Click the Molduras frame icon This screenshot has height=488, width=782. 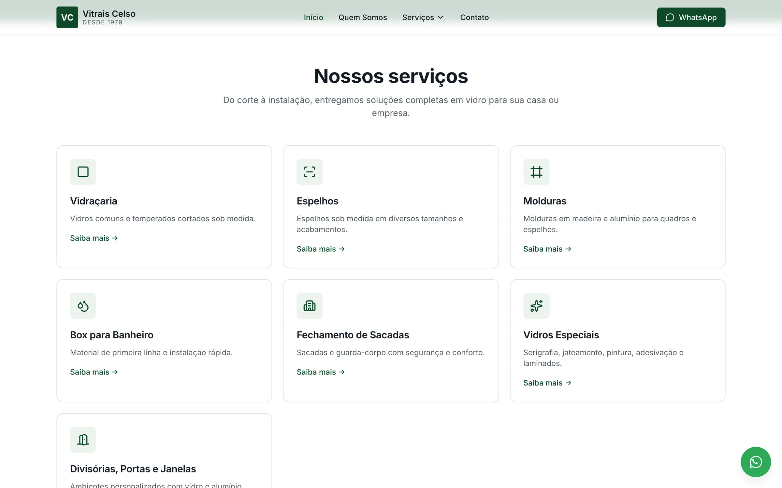536,172
